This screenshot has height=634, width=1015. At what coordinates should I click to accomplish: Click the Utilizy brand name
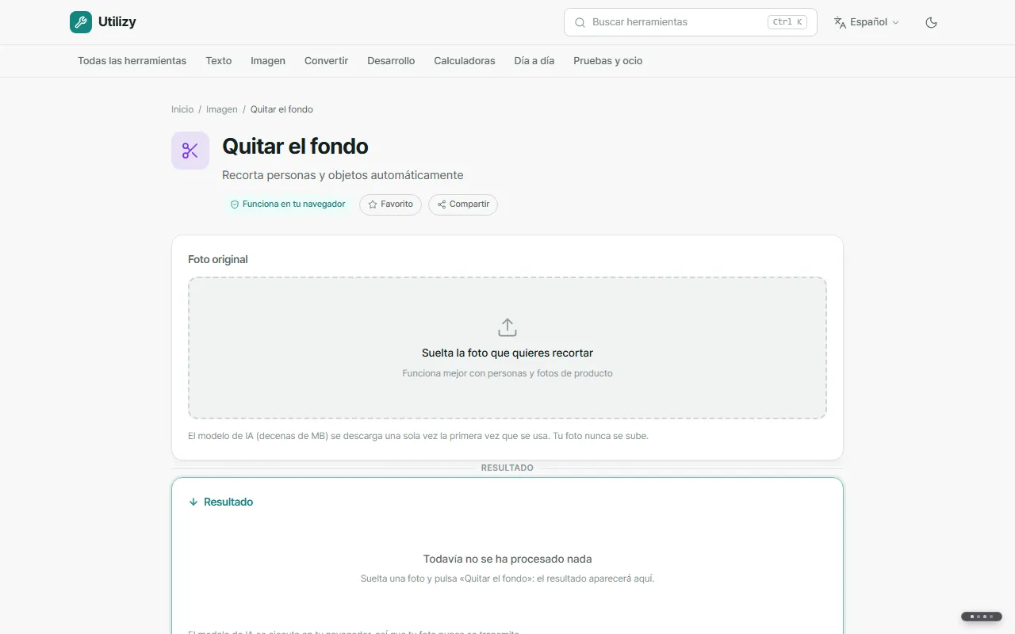point(117,22)
